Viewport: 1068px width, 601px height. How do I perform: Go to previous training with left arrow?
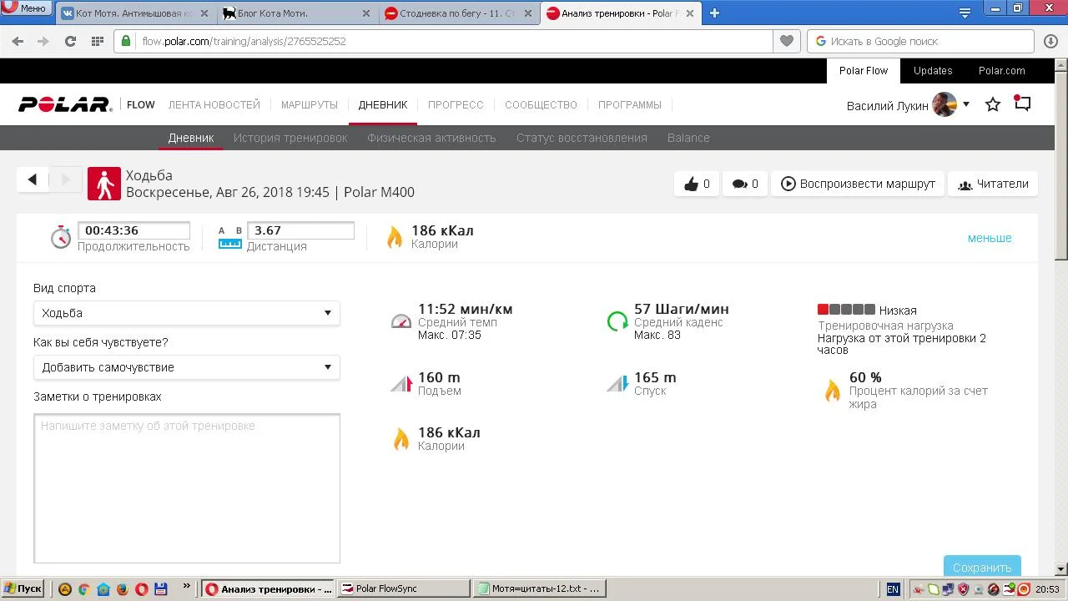pos(33,179)
